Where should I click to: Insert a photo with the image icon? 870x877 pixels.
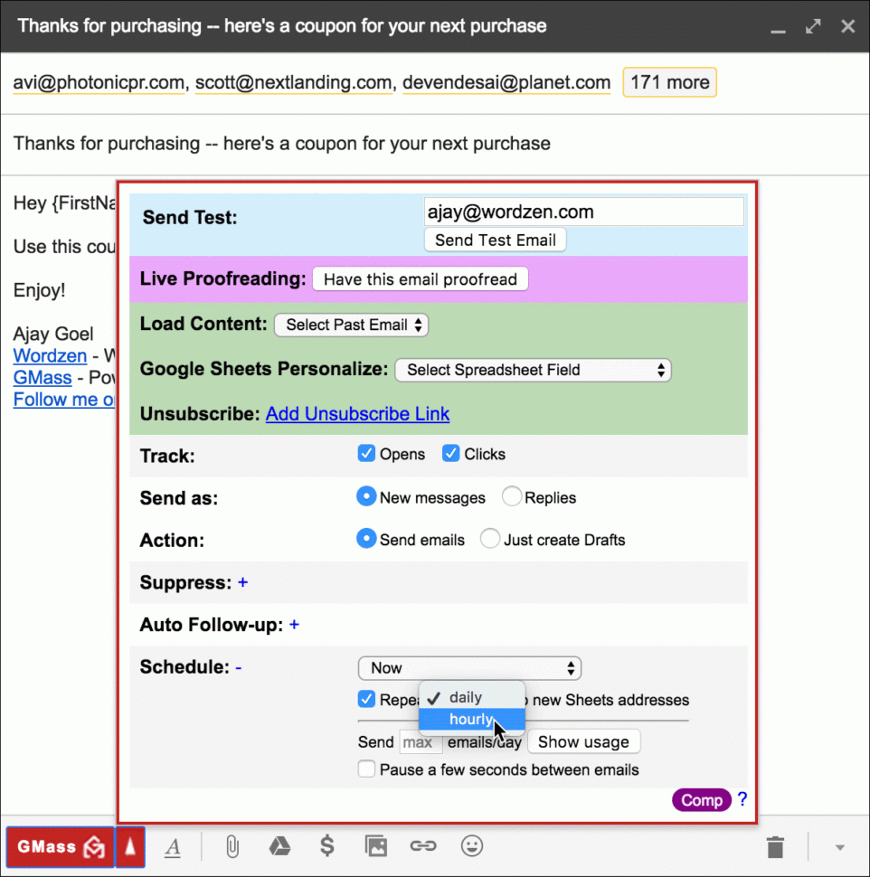coord(375,846)
